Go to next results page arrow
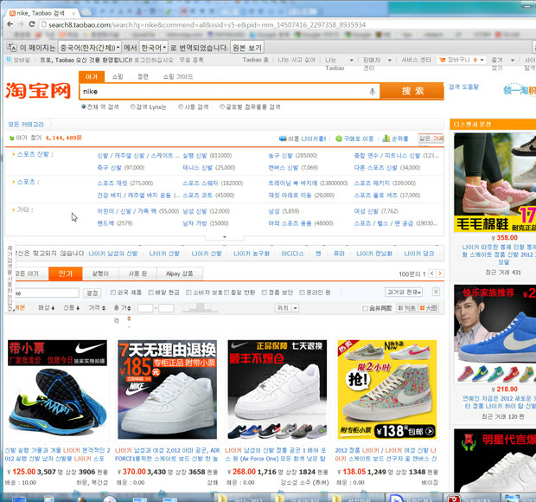 pos(440,274)
